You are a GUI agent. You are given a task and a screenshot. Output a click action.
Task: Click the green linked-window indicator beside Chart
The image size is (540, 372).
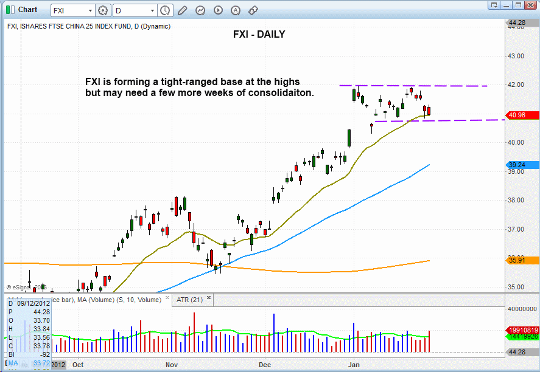pyautogui.click(x=10, y=10)
